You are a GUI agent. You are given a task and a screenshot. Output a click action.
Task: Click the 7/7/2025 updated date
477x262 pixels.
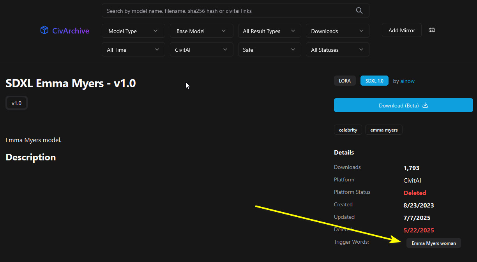point(417,218)
